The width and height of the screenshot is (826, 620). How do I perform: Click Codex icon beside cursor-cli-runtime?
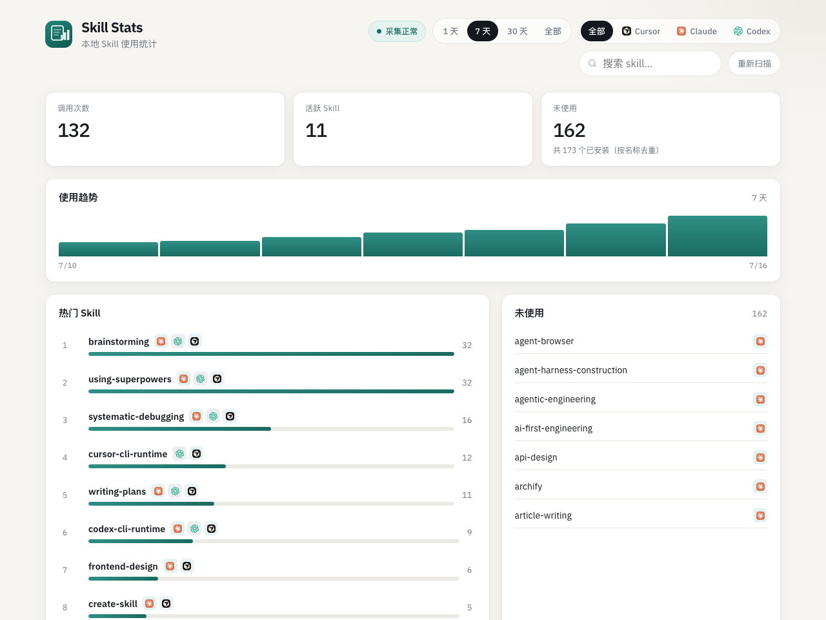pos(180,453)
